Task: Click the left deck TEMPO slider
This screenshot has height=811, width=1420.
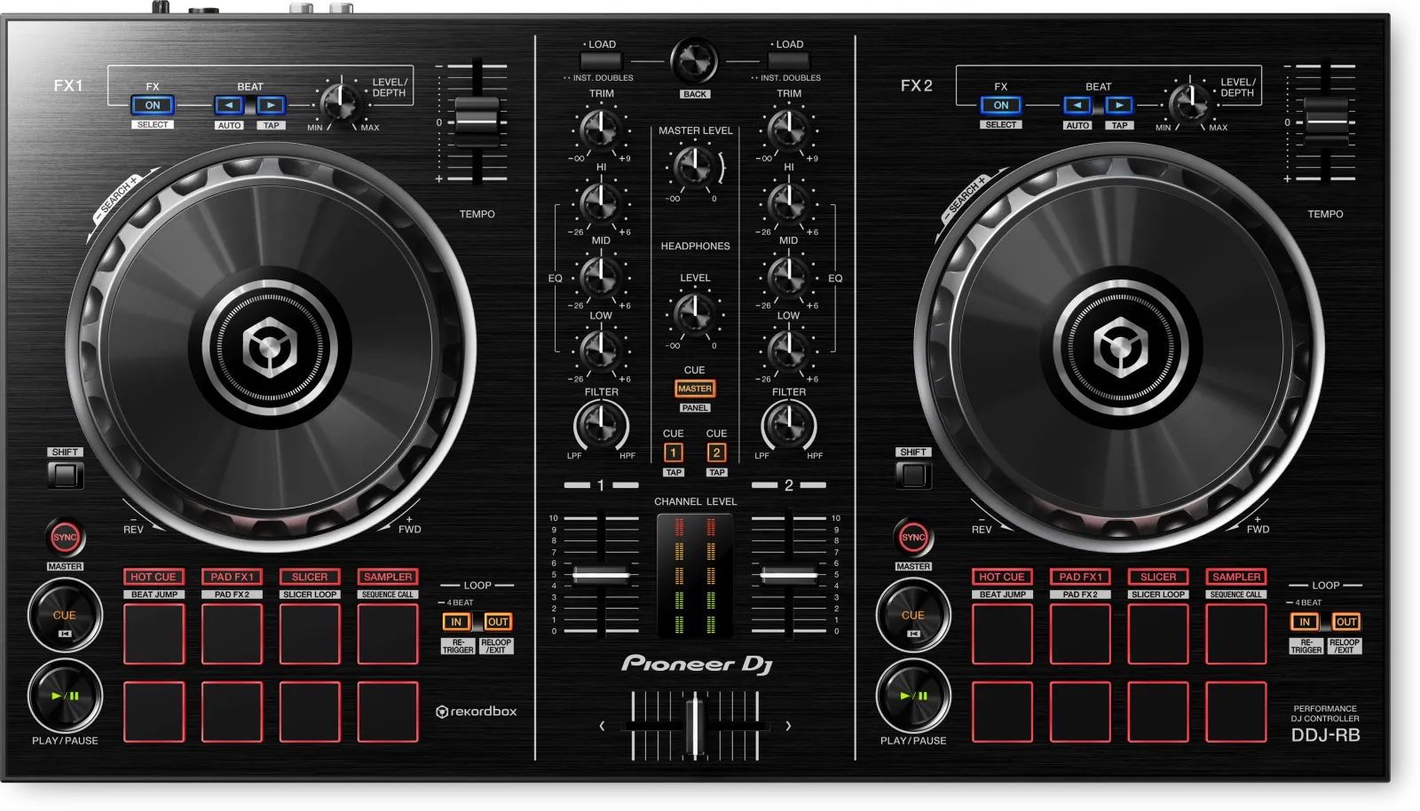Action: [x=477, y=122]
